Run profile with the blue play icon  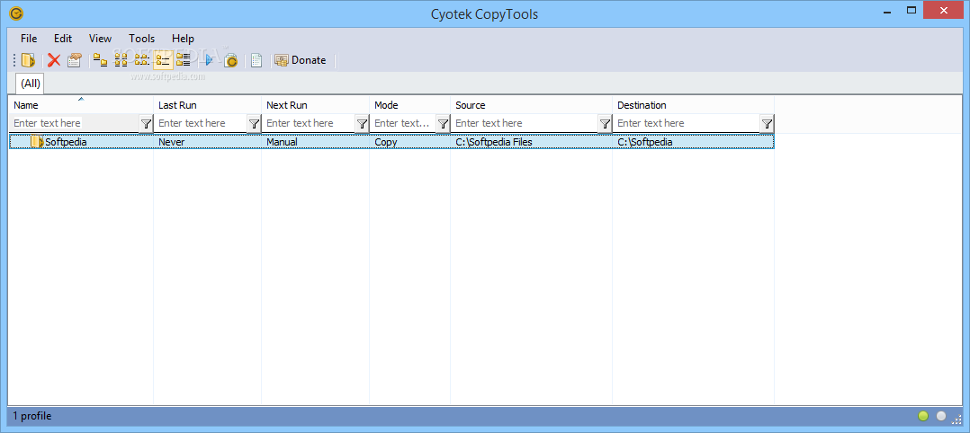(x=209, y=60)
